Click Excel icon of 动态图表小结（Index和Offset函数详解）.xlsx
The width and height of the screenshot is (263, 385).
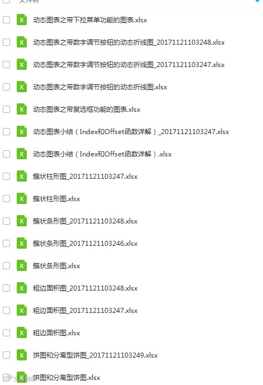(22, 154)
